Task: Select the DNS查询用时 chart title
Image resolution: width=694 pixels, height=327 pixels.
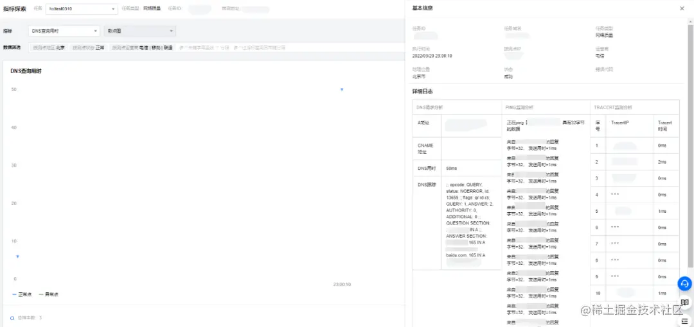Action: 26,71
